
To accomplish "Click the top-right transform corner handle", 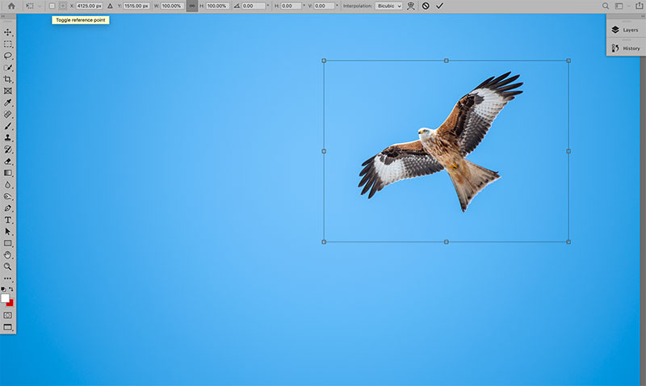I will (568, 61).
